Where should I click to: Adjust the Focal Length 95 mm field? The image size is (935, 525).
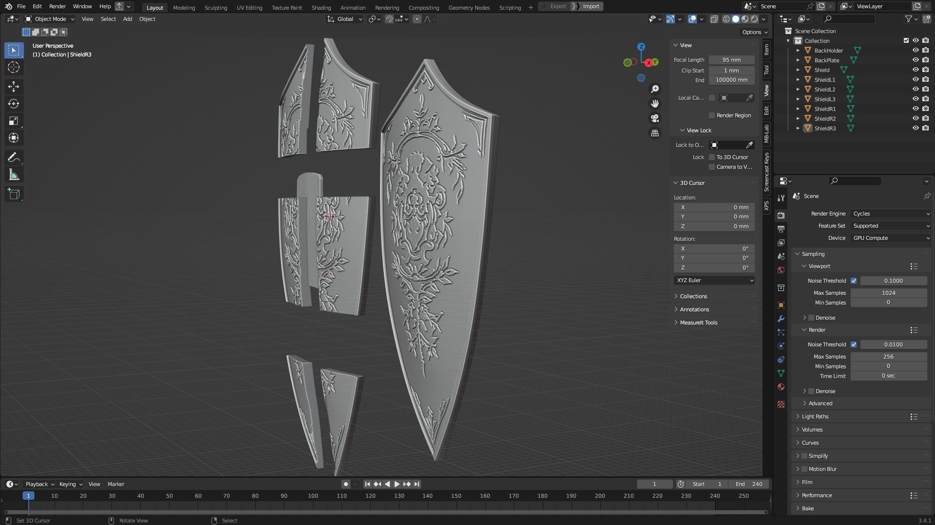[x=731, y=60]
